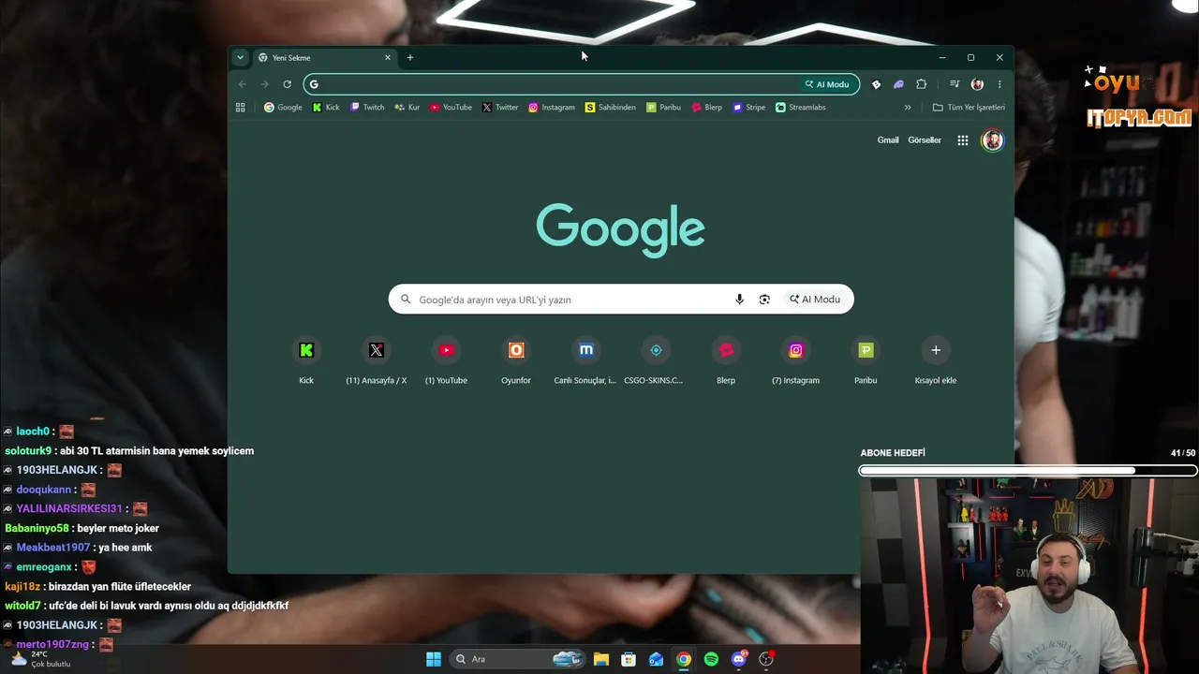The image size is (1199, 674).
Task: Switch to the Yeni Sekme tab
Action: click(325, 58)
